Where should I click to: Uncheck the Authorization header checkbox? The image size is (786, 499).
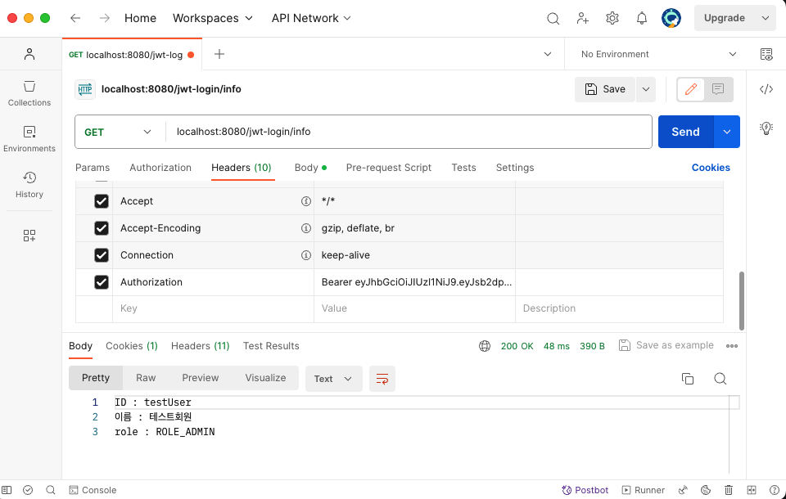tap(102, 282)
